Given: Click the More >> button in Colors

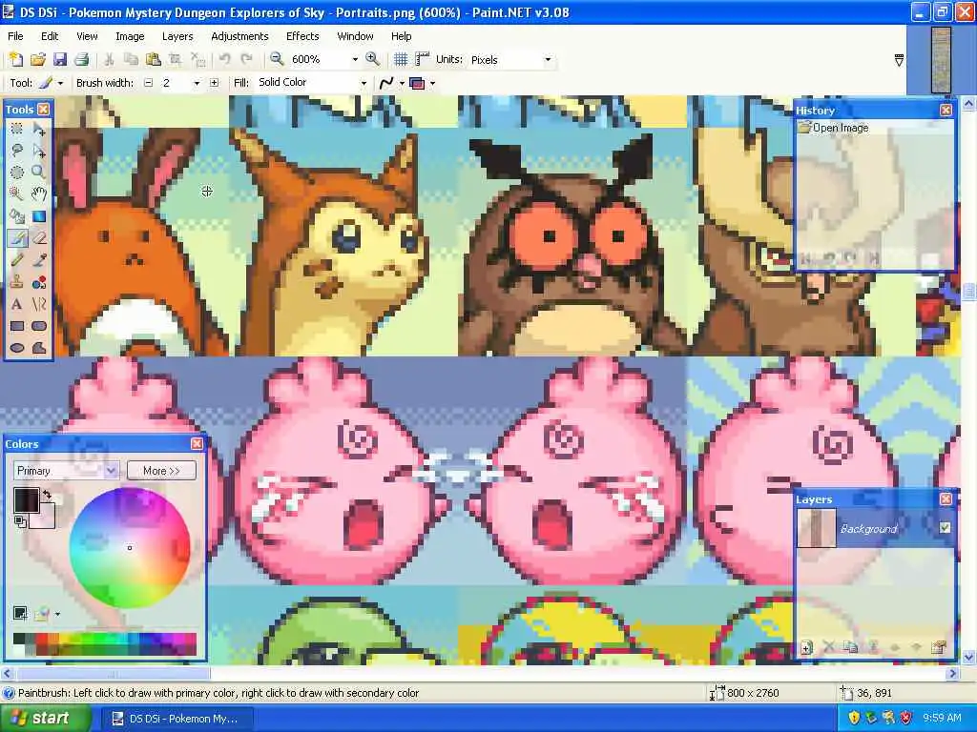Looking at the screenshot, I should [x=161, y=471].
